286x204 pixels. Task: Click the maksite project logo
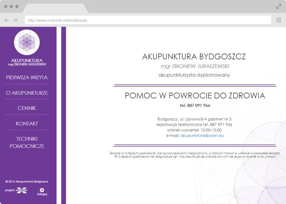pos(22,191)
